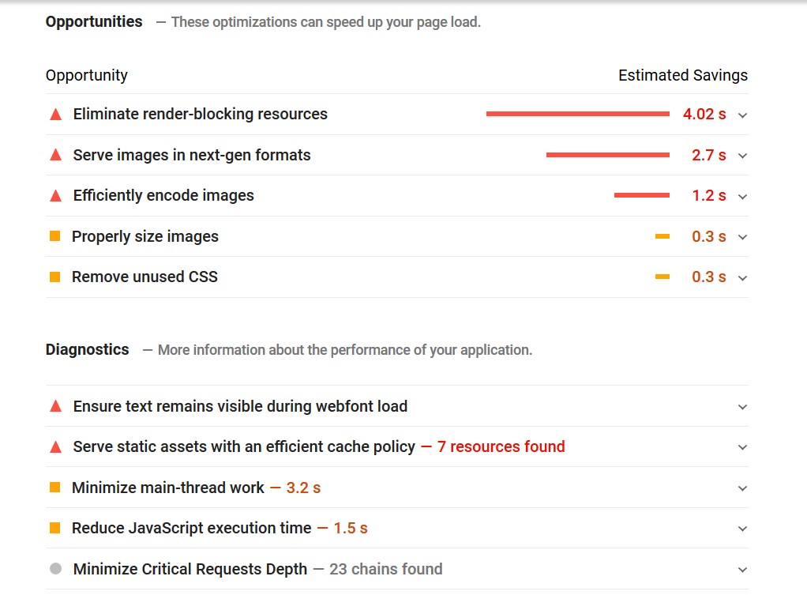Click orange square beside Remove unused CSS
The width and height of the screenshot is (807, 595).
point(55,277)
